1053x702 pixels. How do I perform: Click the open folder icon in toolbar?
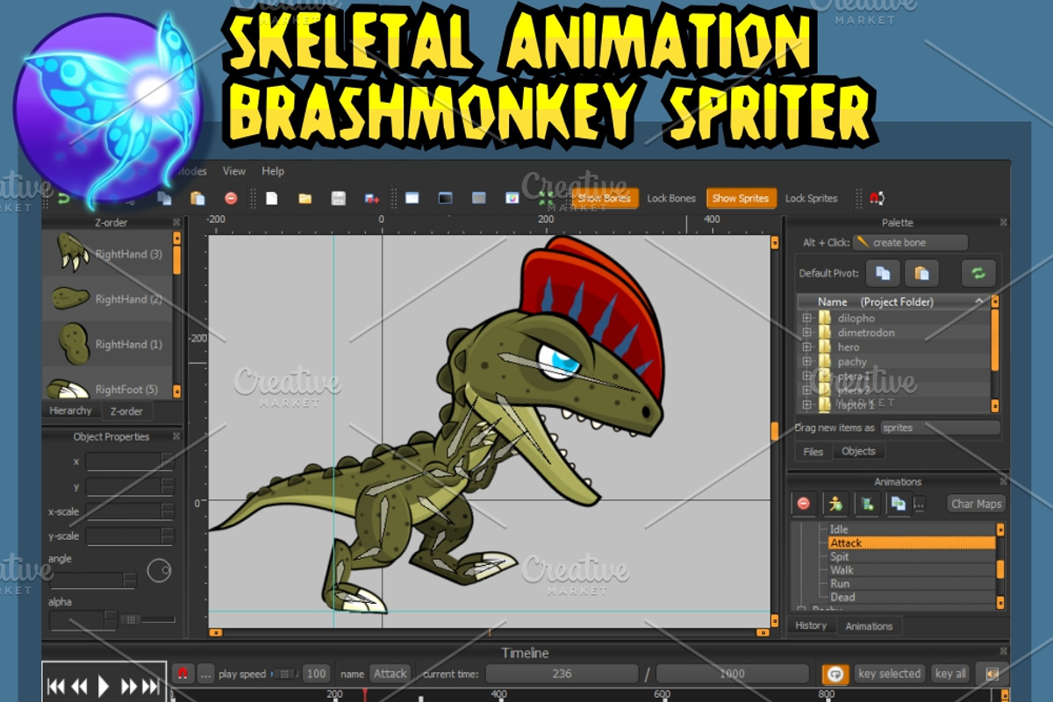(304, 198)
